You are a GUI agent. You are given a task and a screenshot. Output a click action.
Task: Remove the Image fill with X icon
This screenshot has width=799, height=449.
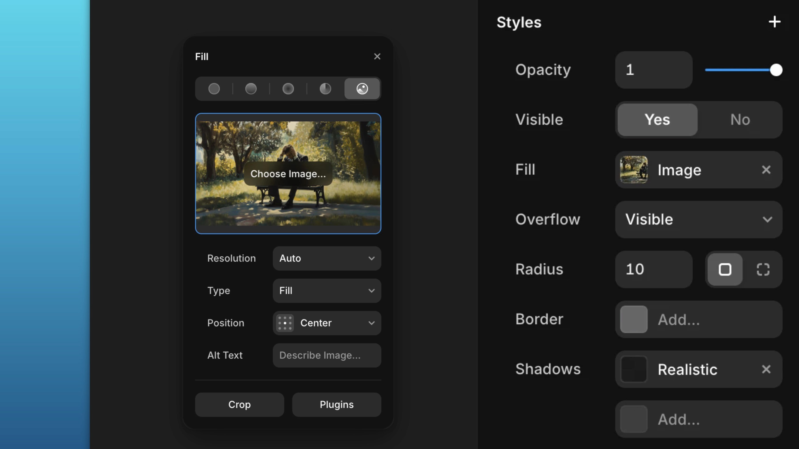click(x=766, y=170)
